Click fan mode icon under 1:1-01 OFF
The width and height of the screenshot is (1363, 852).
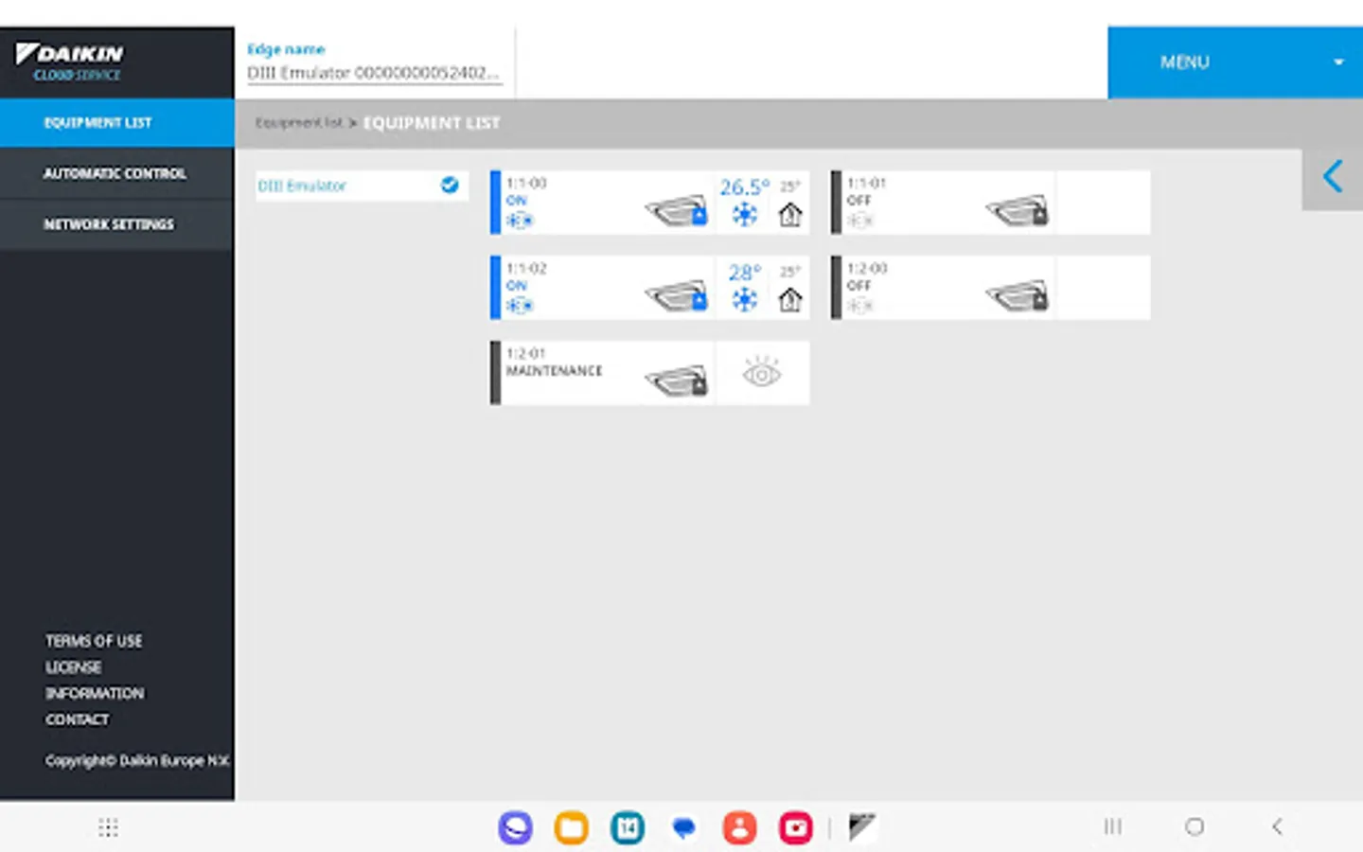click(x=860, y=221)
